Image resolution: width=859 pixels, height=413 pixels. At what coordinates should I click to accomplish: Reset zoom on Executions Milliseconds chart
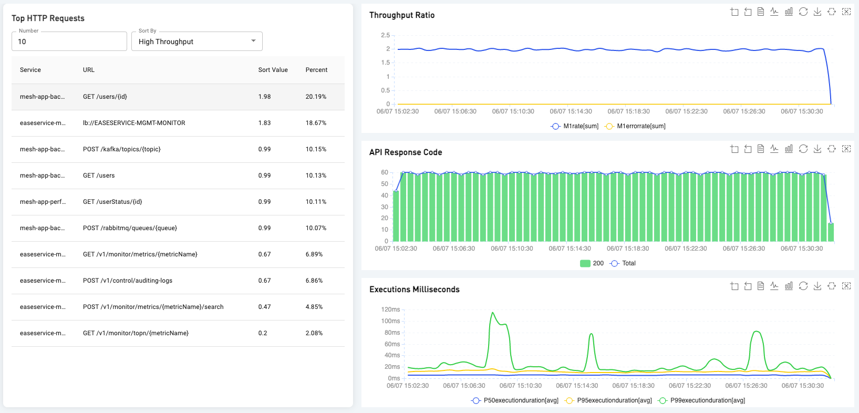[x=748, y=286]
